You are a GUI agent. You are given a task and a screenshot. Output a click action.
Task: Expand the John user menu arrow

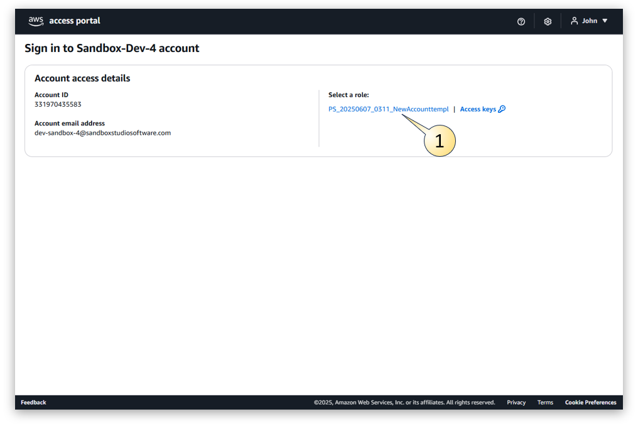click(605, 21)
